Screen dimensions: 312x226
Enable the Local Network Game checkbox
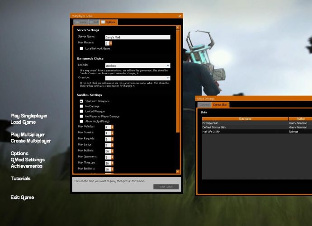coord(81,48)
